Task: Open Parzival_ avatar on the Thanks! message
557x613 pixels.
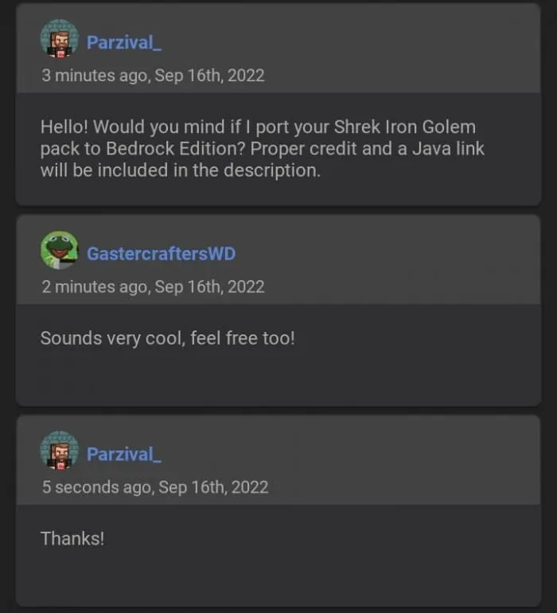Action: click(60, 451)
